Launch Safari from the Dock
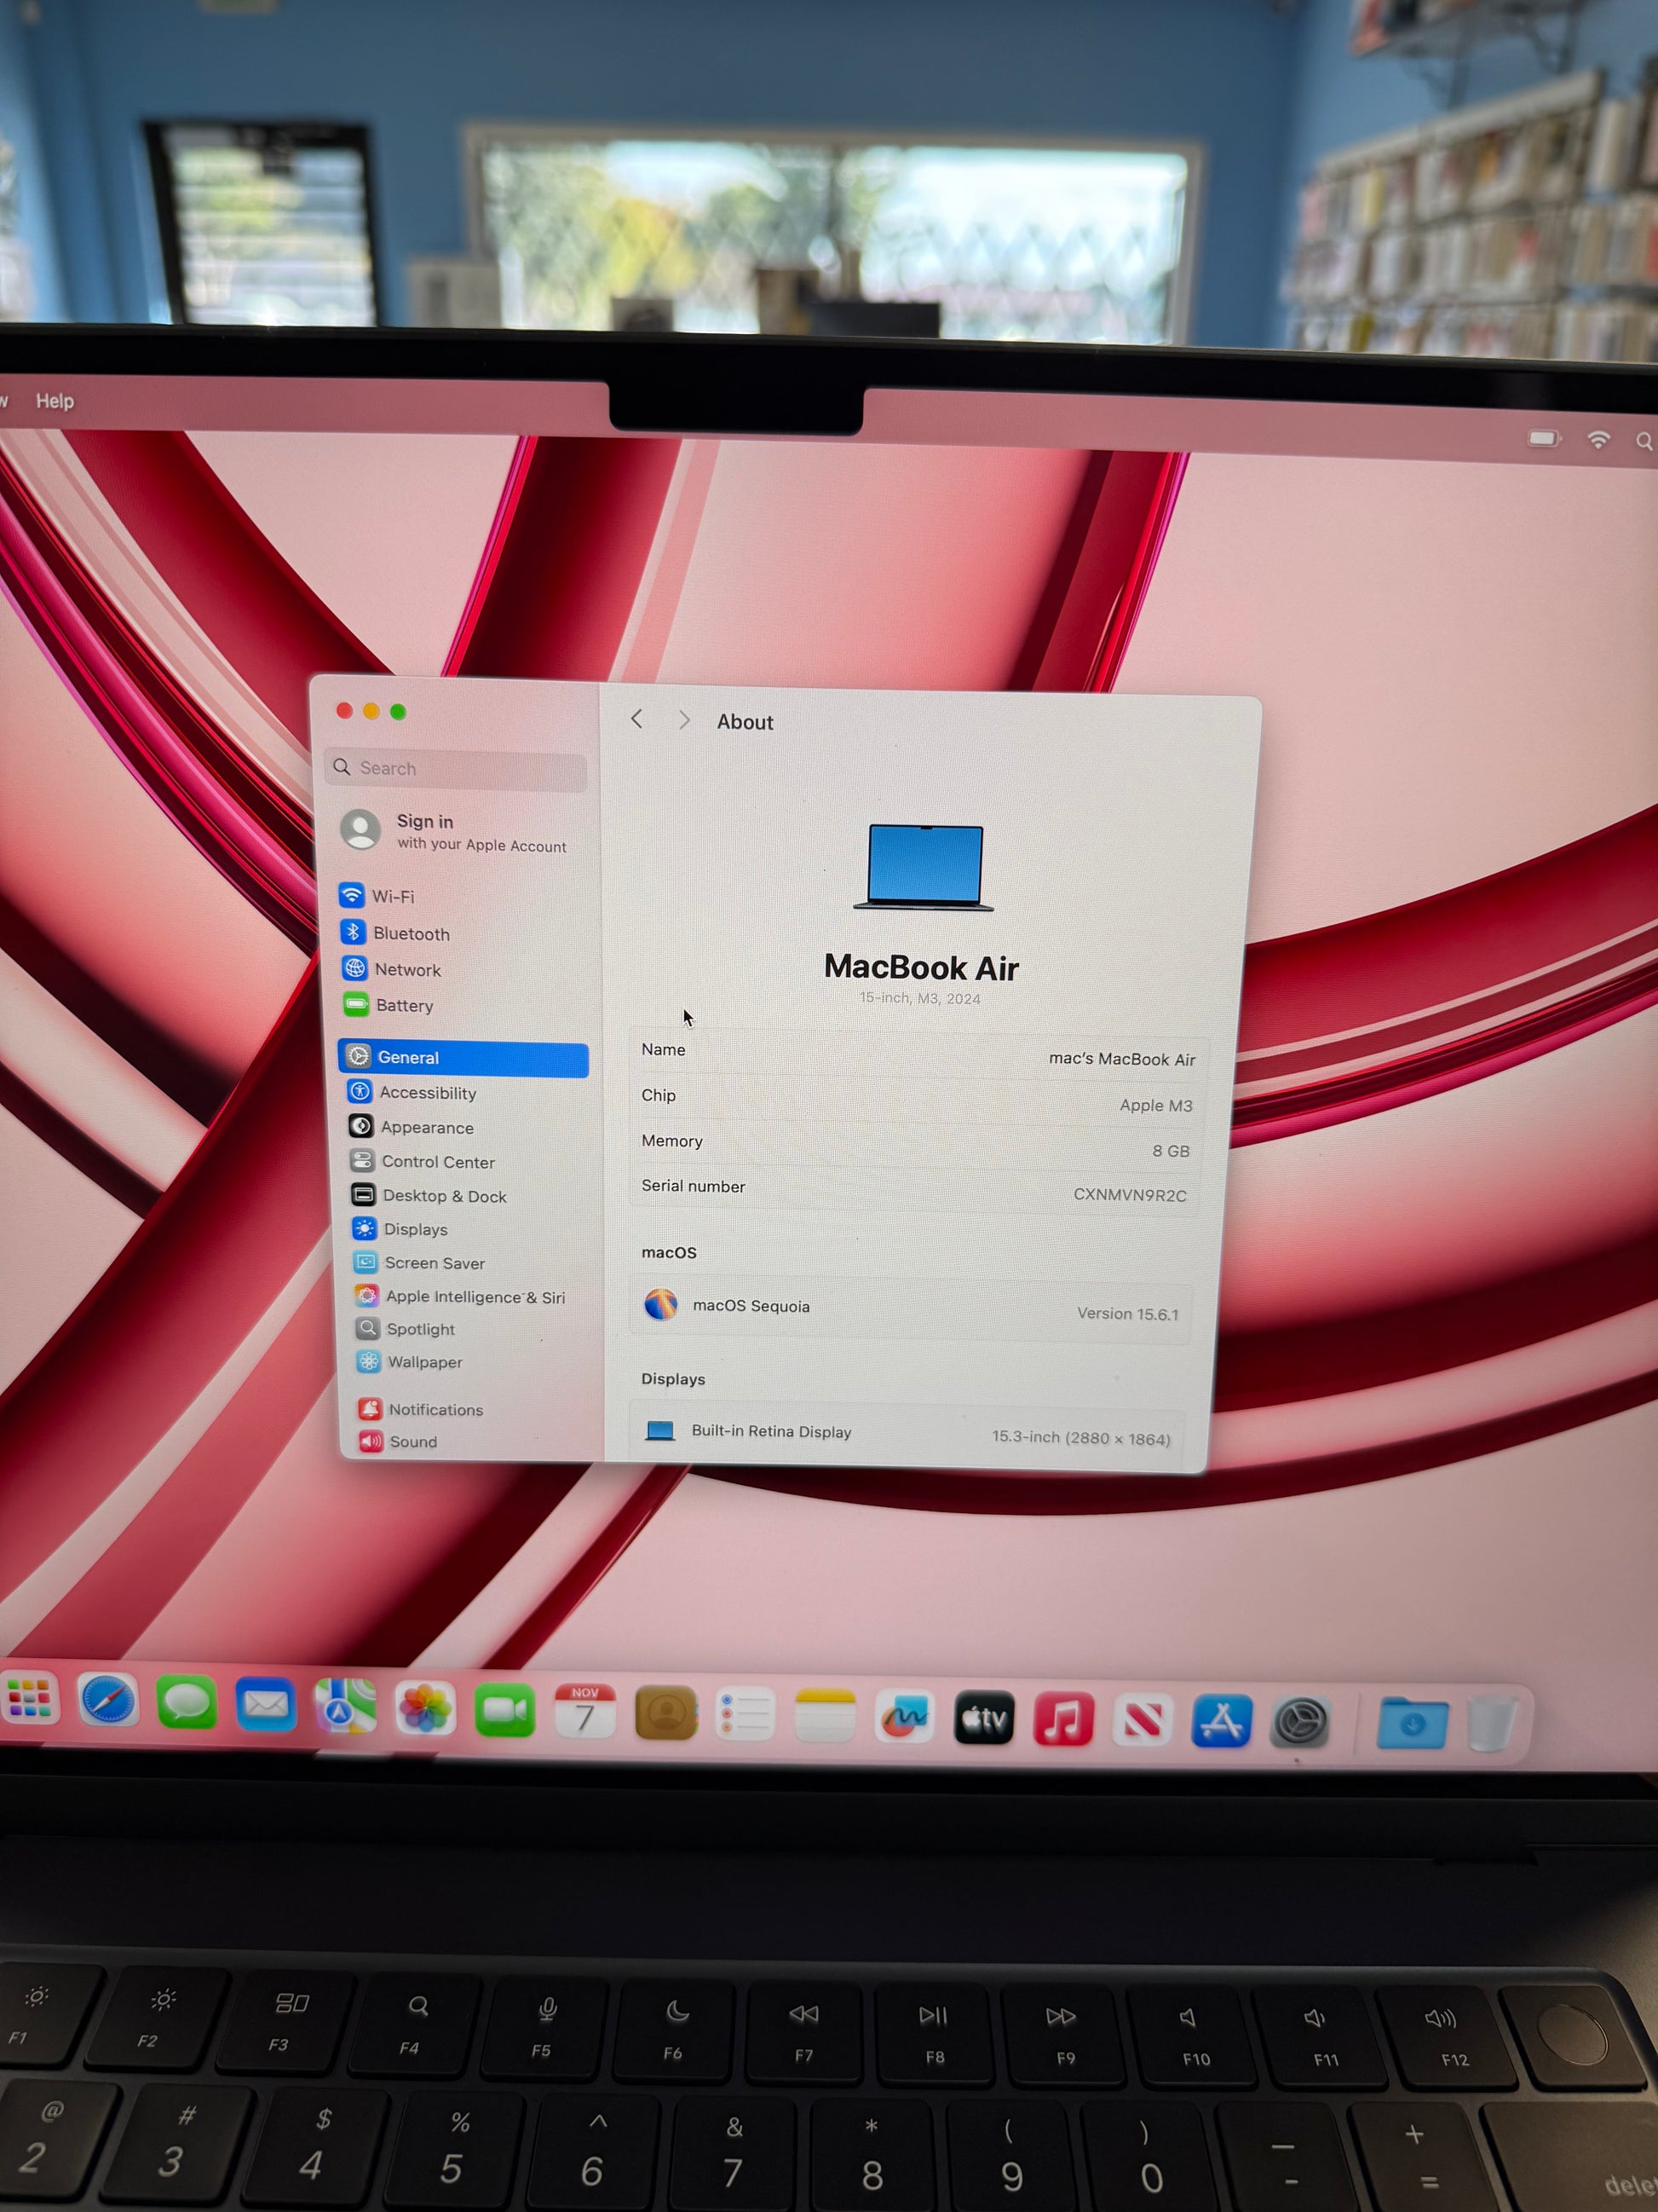Viewport: 1658px width, 2212px height. pyautogui.click(x=108, y=1700)
